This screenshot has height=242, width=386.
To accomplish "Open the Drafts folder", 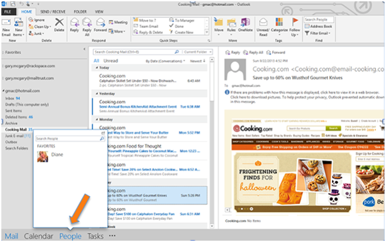I will click(x=27, y=104).
